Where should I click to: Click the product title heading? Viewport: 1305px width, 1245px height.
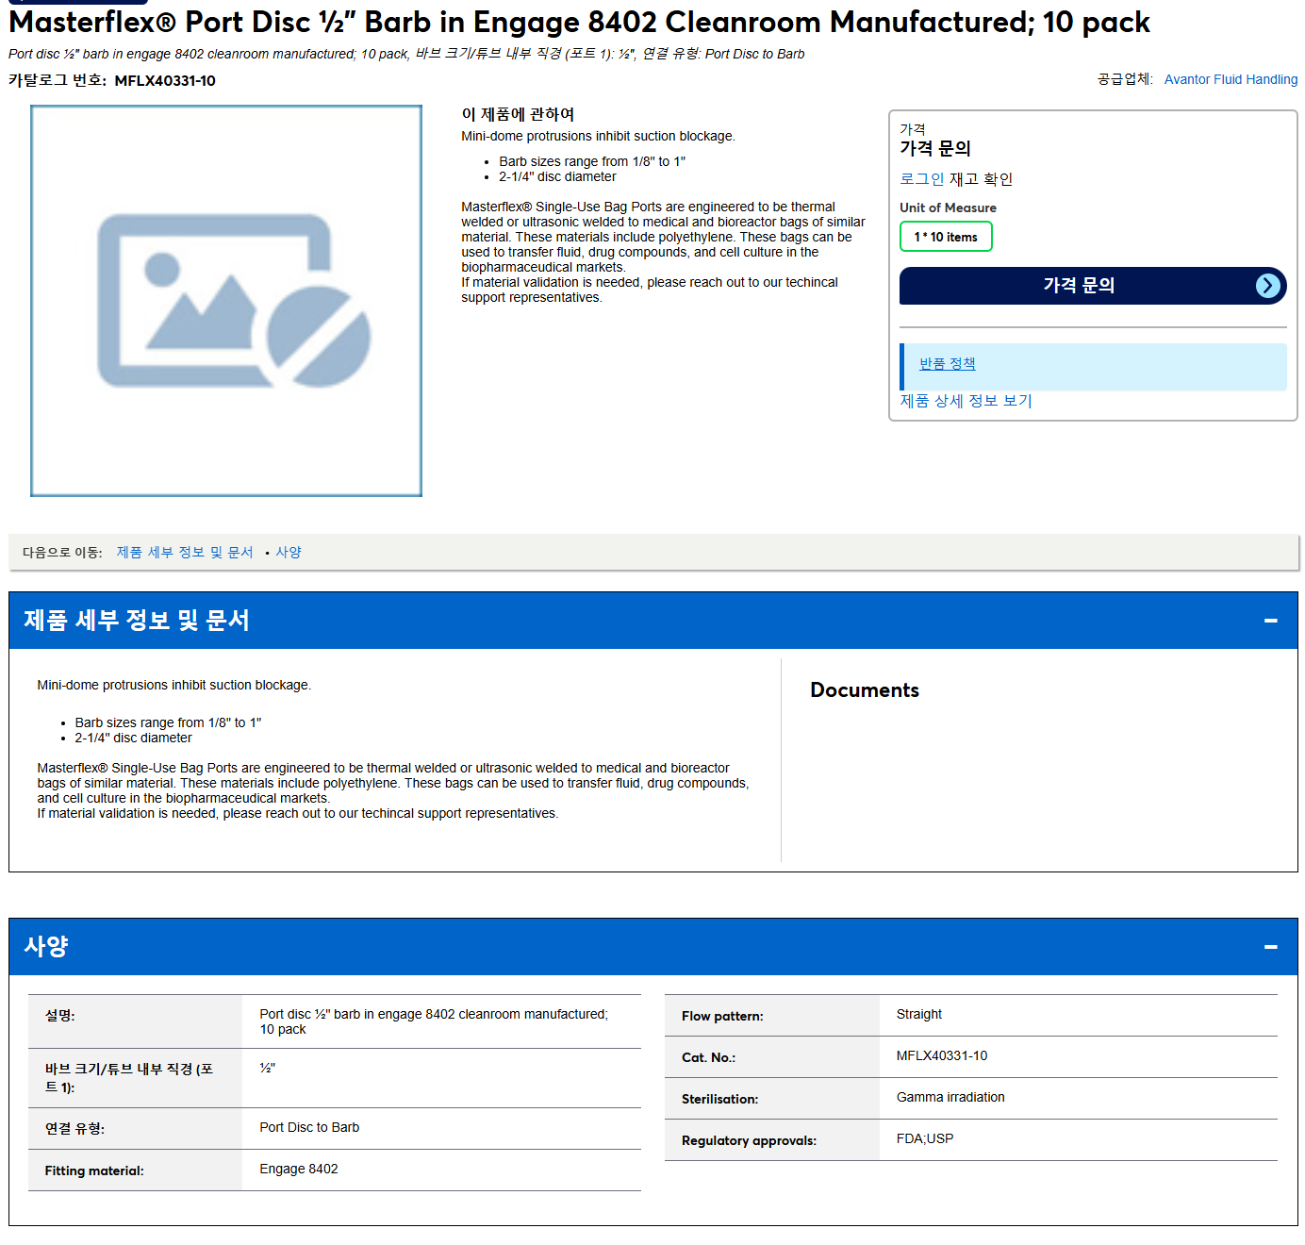click(x=579, y=22)
